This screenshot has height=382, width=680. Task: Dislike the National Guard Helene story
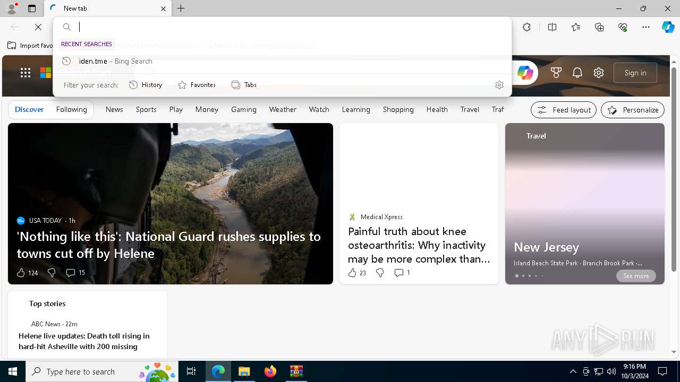(52, 273)
